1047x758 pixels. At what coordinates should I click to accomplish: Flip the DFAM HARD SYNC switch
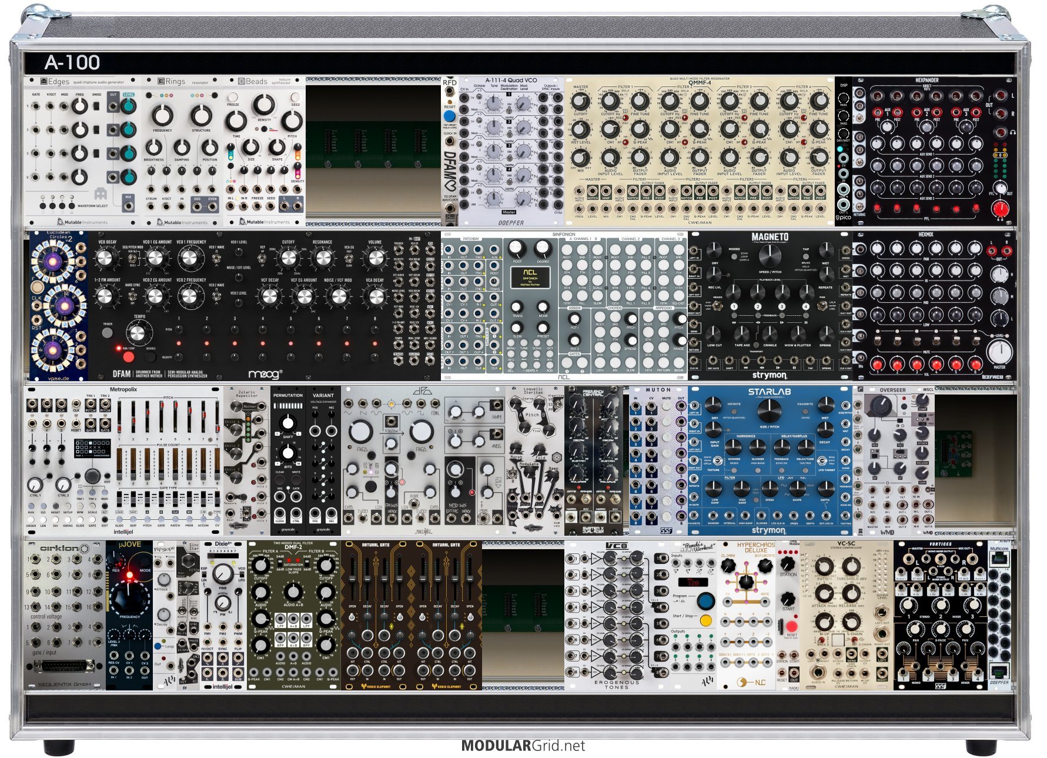click(x=133, y=298)
